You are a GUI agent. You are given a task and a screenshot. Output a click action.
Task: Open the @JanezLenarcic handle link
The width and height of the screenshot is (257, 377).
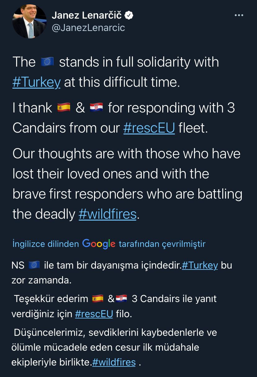coord(88,28)
